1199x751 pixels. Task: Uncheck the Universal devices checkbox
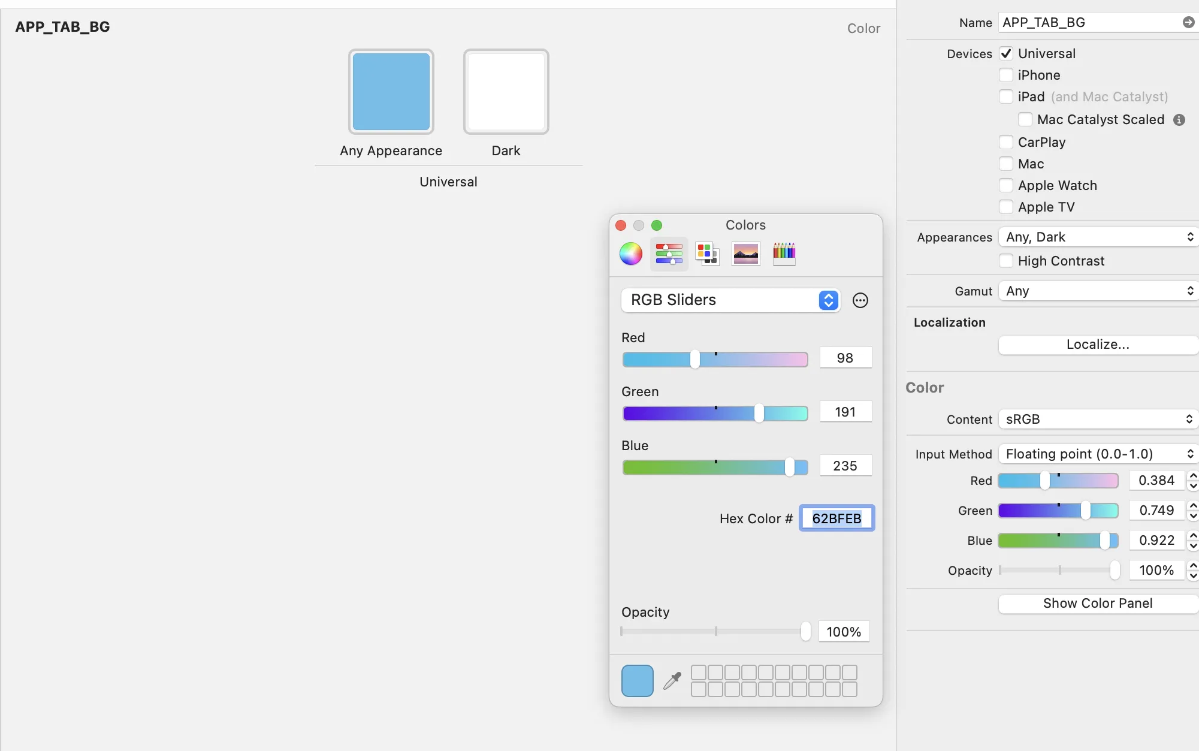coord(1006,53)
